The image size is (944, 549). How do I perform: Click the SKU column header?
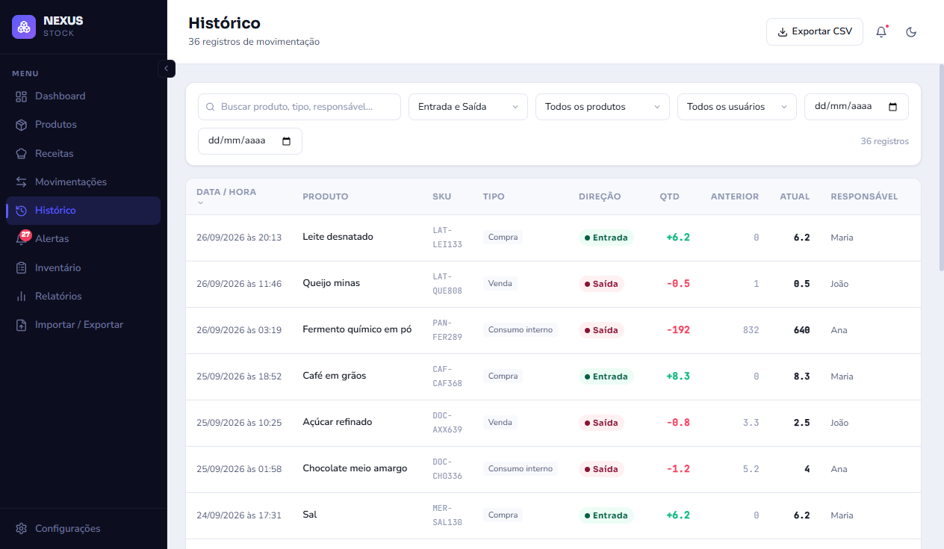[442, 196]
